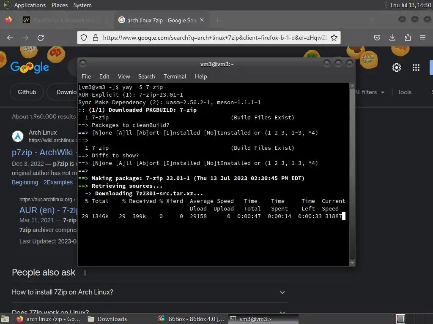Open terminal View menu

point(124,76)
